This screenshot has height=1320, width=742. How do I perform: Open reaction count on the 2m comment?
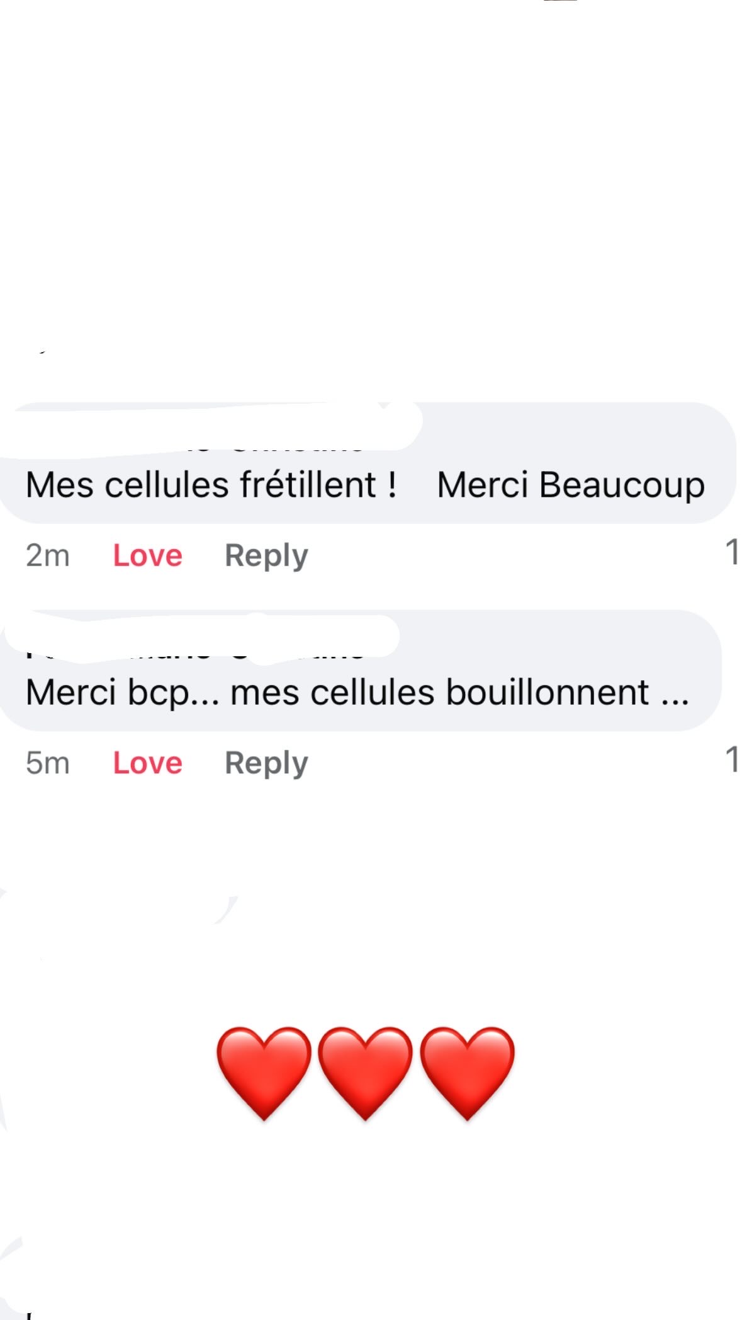(731, 552)
